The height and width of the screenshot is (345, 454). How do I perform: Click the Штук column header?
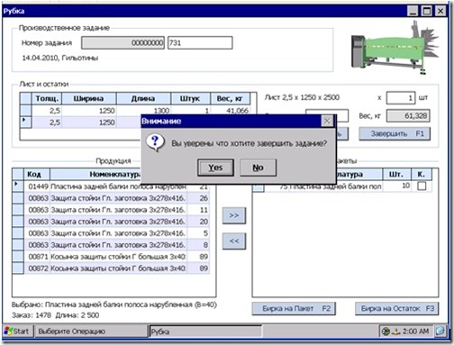pyautogui.click(x=190, y=98)
